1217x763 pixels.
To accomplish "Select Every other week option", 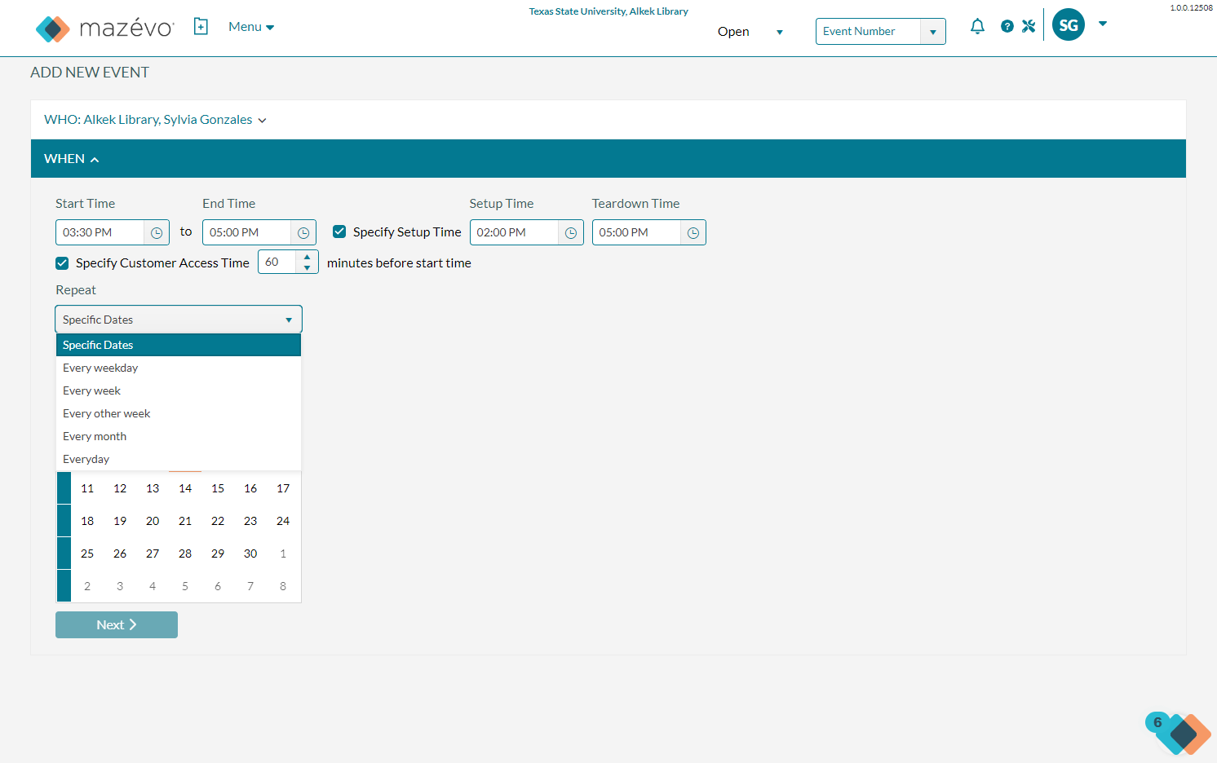I will [x=179, y=413].
